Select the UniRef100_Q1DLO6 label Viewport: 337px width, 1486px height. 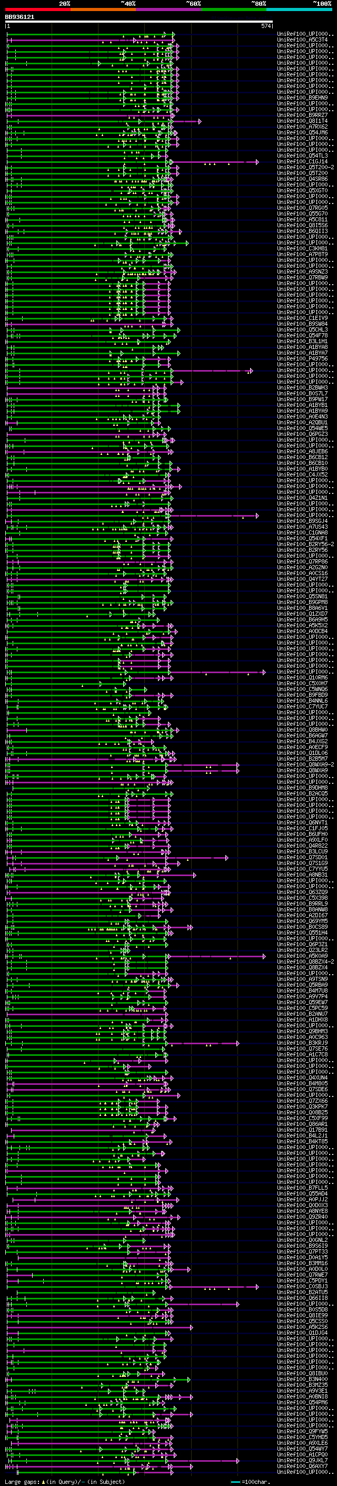click(302, 753)
